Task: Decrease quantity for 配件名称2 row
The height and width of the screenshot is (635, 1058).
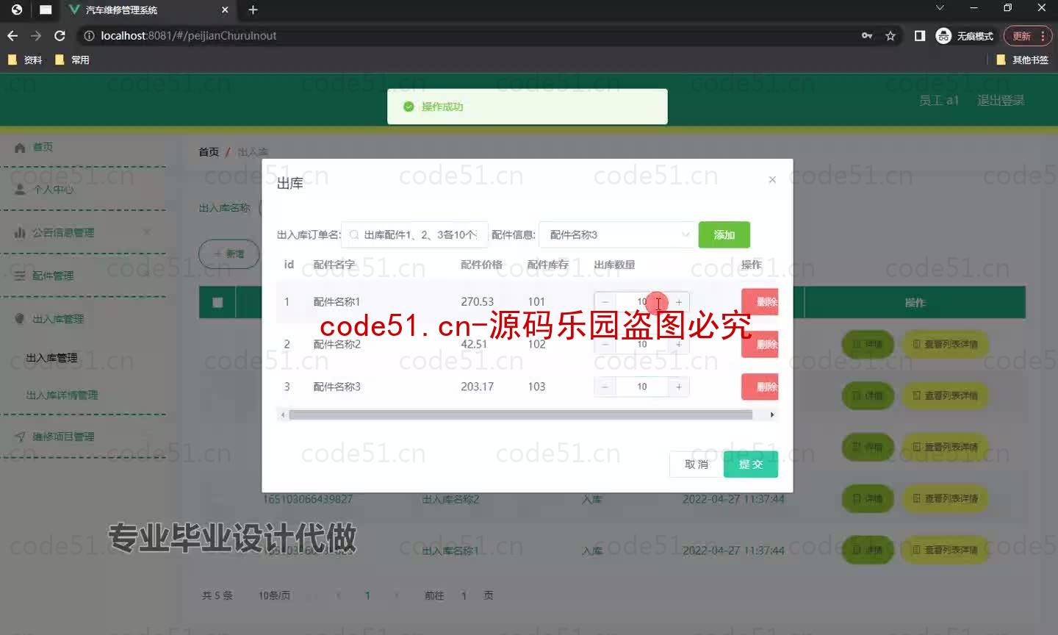Action: point(605,344)
